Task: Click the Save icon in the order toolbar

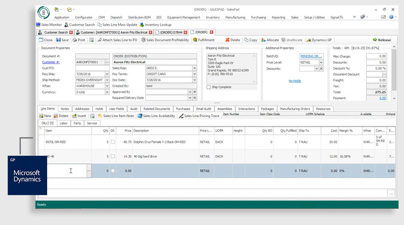Action: point(62,40)
